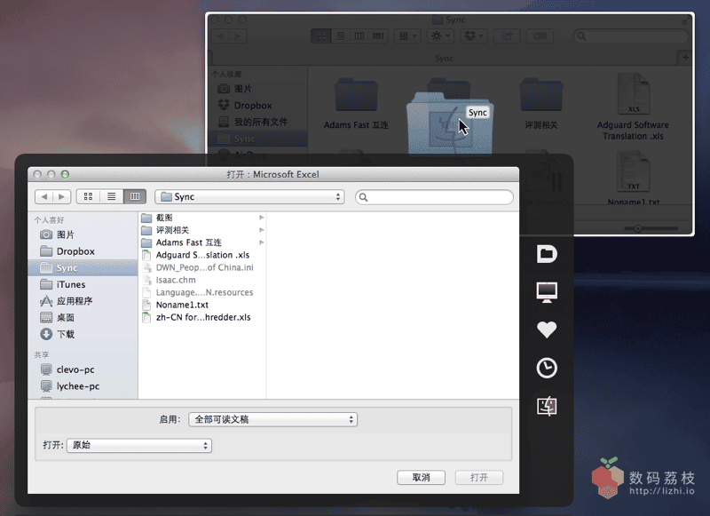Switch the Excel dialog to list view
The height and width of the screenshot is (516, 710).
pyautogui.click(x=112, y=196)
